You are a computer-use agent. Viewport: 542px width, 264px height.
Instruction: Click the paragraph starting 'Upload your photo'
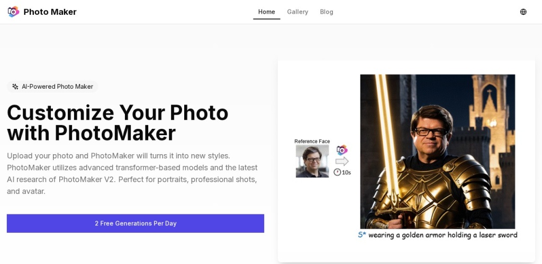(132, 173)
